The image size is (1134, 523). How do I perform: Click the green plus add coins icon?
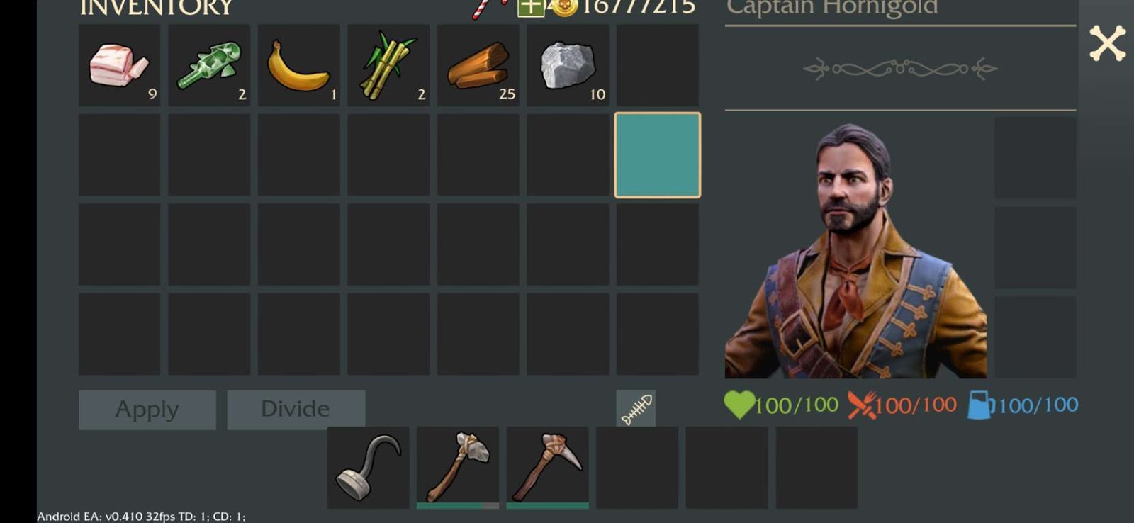click(x=531, y=8)
